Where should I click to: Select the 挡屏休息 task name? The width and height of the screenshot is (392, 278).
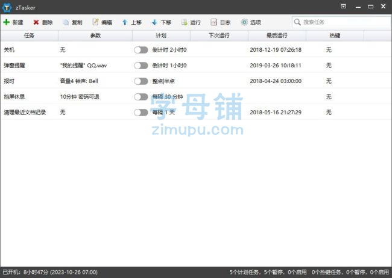tap(14, 97)
